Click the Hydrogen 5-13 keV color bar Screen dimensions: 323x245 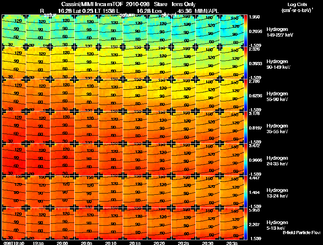point(245,224)
